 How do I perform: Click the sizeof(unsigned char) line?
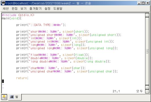[67, 71]
